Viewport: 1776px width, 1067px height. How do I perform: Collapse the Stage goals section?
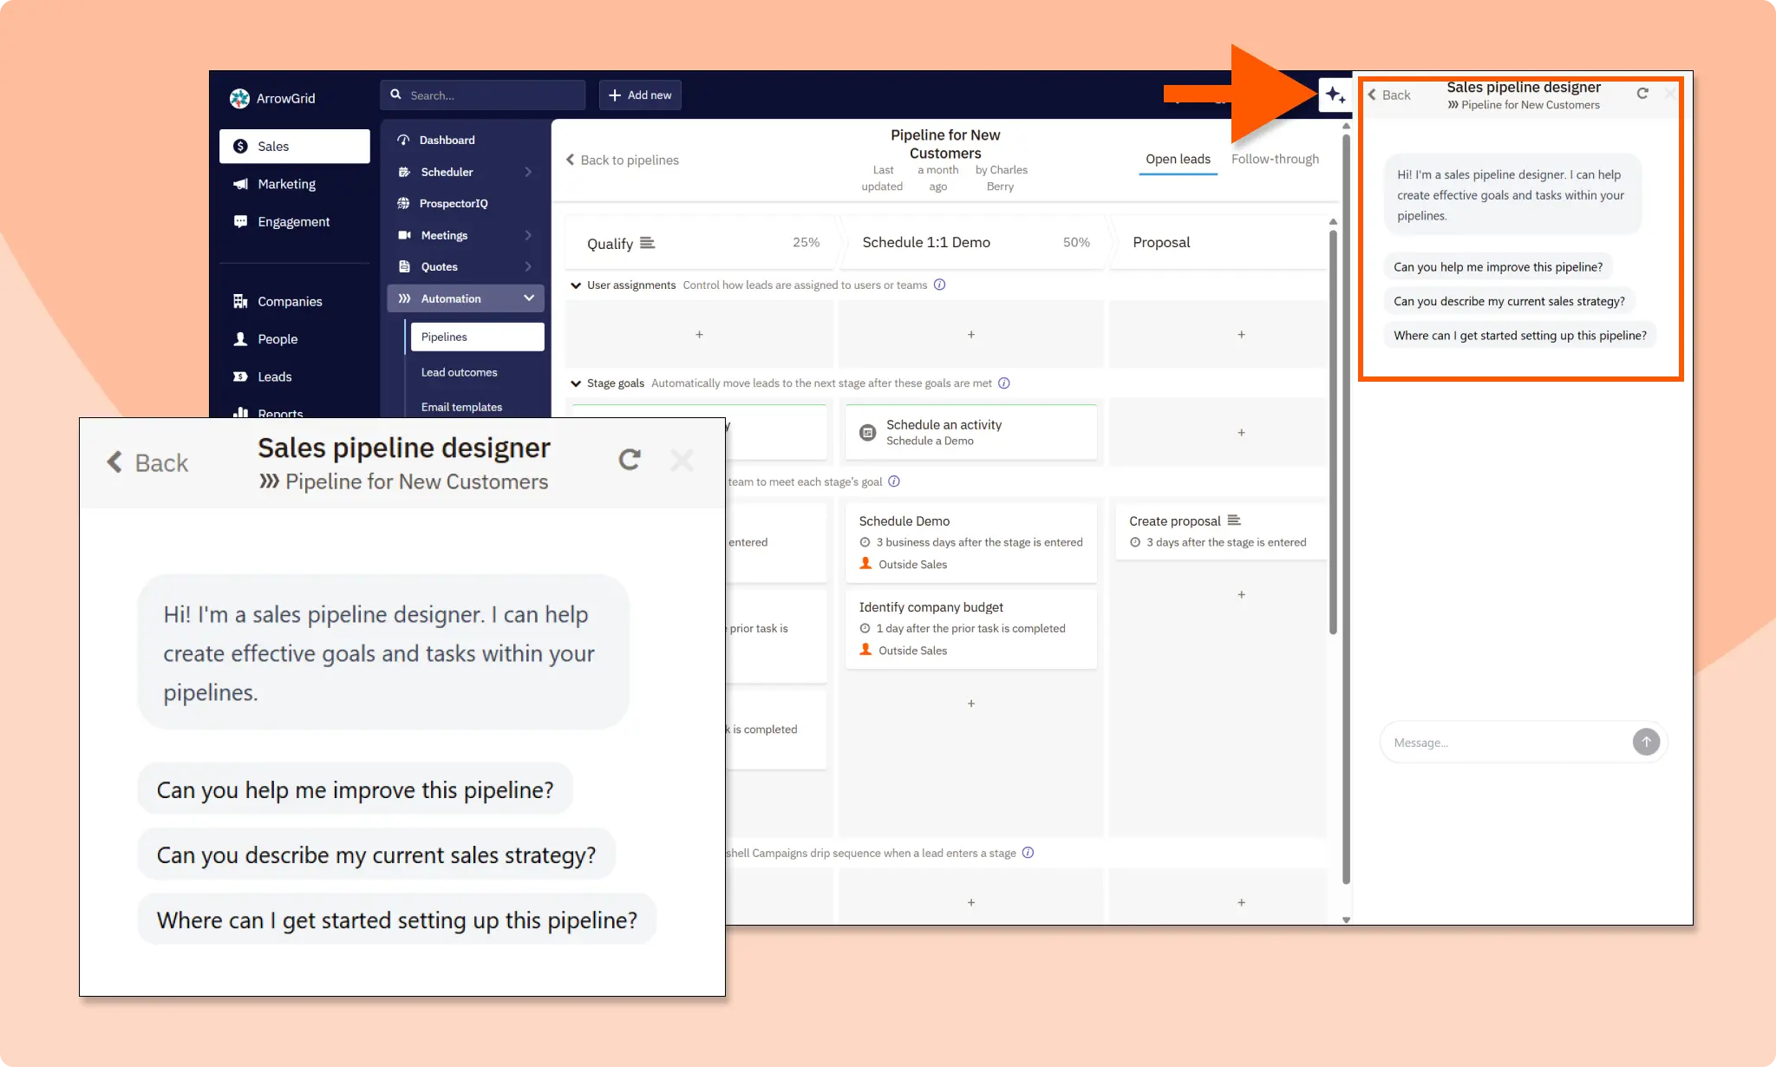click(x=576, y=383)
